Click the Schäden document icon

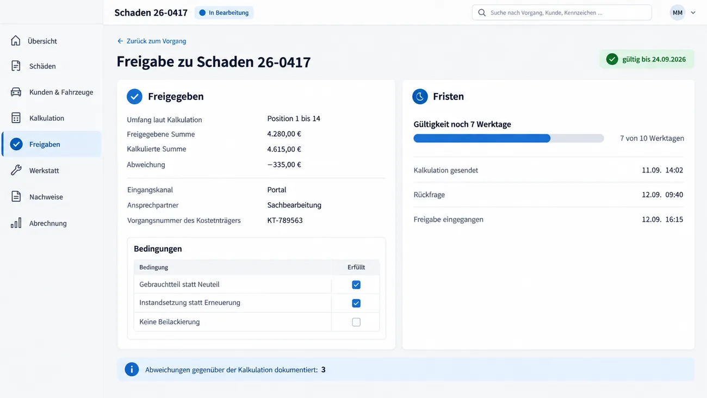click(16, 66)
